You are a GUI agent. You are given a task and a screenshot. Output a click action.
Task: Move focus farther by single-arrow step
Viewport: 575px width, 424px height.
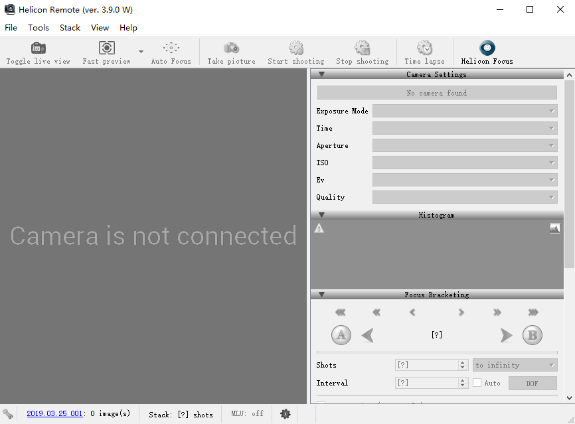coord(461,313)
